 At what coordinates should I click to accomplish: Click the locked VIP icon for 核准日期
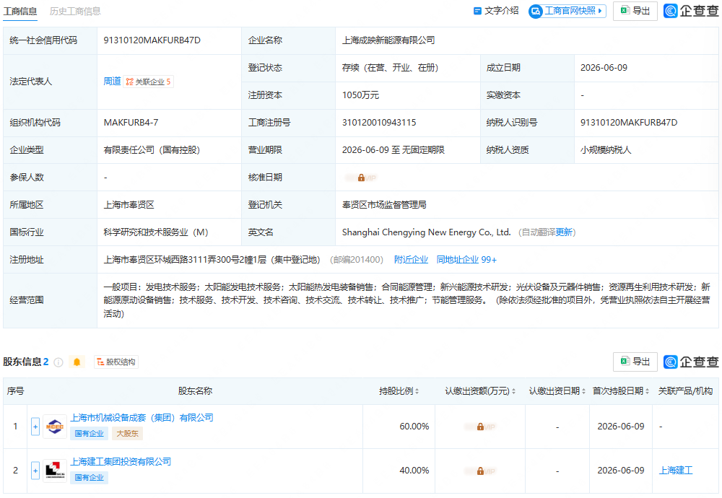pyautogui.click(x=362, y=178)
